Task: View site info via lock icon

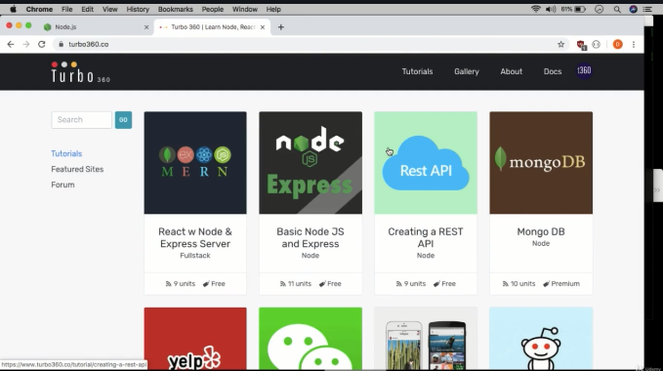Action: pyautogui.click(x=61, y=44)
